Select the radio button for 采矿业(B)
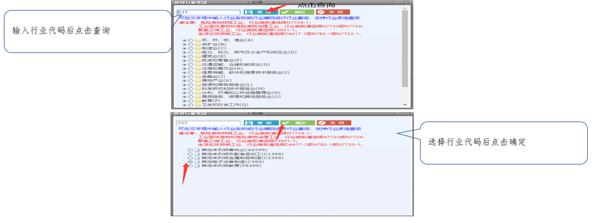The image size is (595, 223). [191, 44]
